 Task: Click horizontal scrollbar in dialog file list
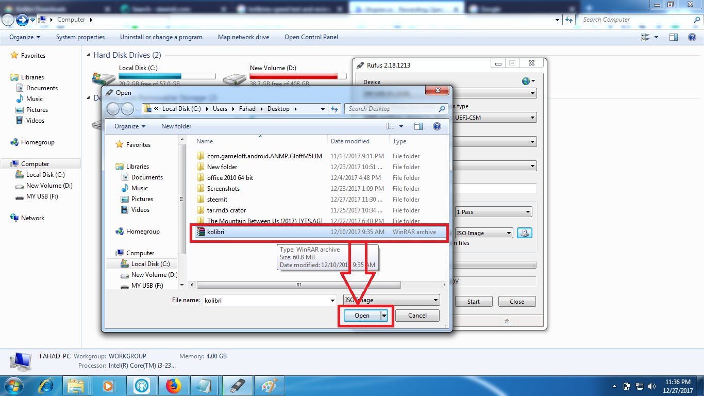tap(299, 285)
